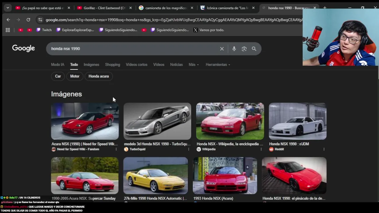Open the Reddit white NSX thumbnail

coord(297,121)
